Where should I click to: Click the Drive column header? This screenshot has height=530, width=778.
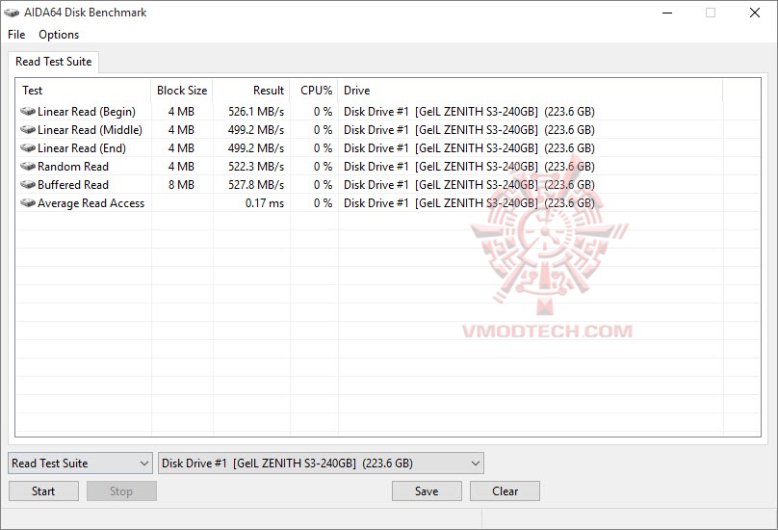[531, 91]
